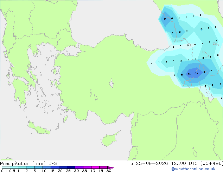Click Crete island on the map
This screenshot has height=172, width=223.
pyautogui.click(x=39, y=128)
